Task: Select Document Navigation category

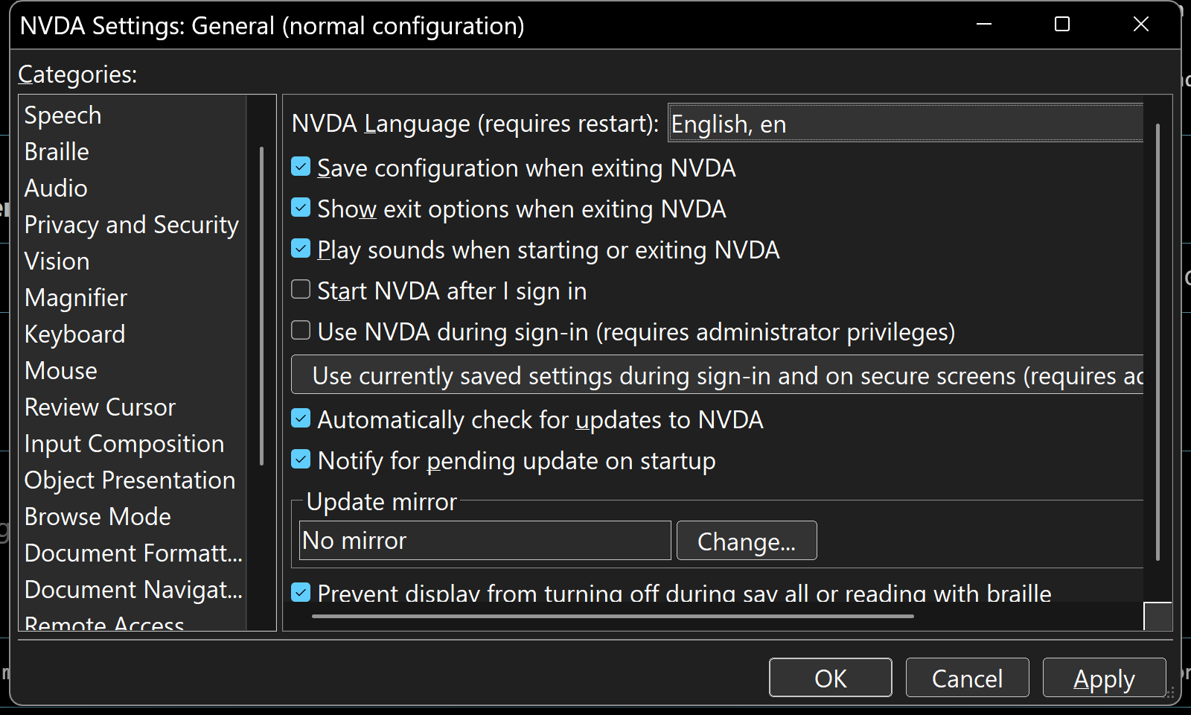Action: [133, 590]
